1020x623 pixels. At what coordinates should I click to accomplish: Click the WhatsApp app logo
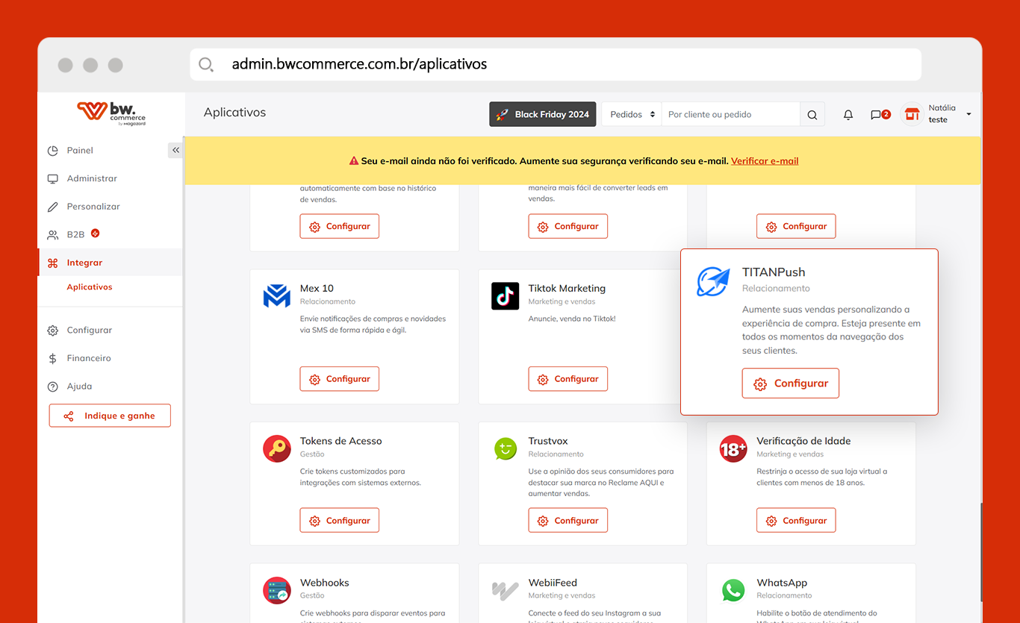tap(733, 590)
